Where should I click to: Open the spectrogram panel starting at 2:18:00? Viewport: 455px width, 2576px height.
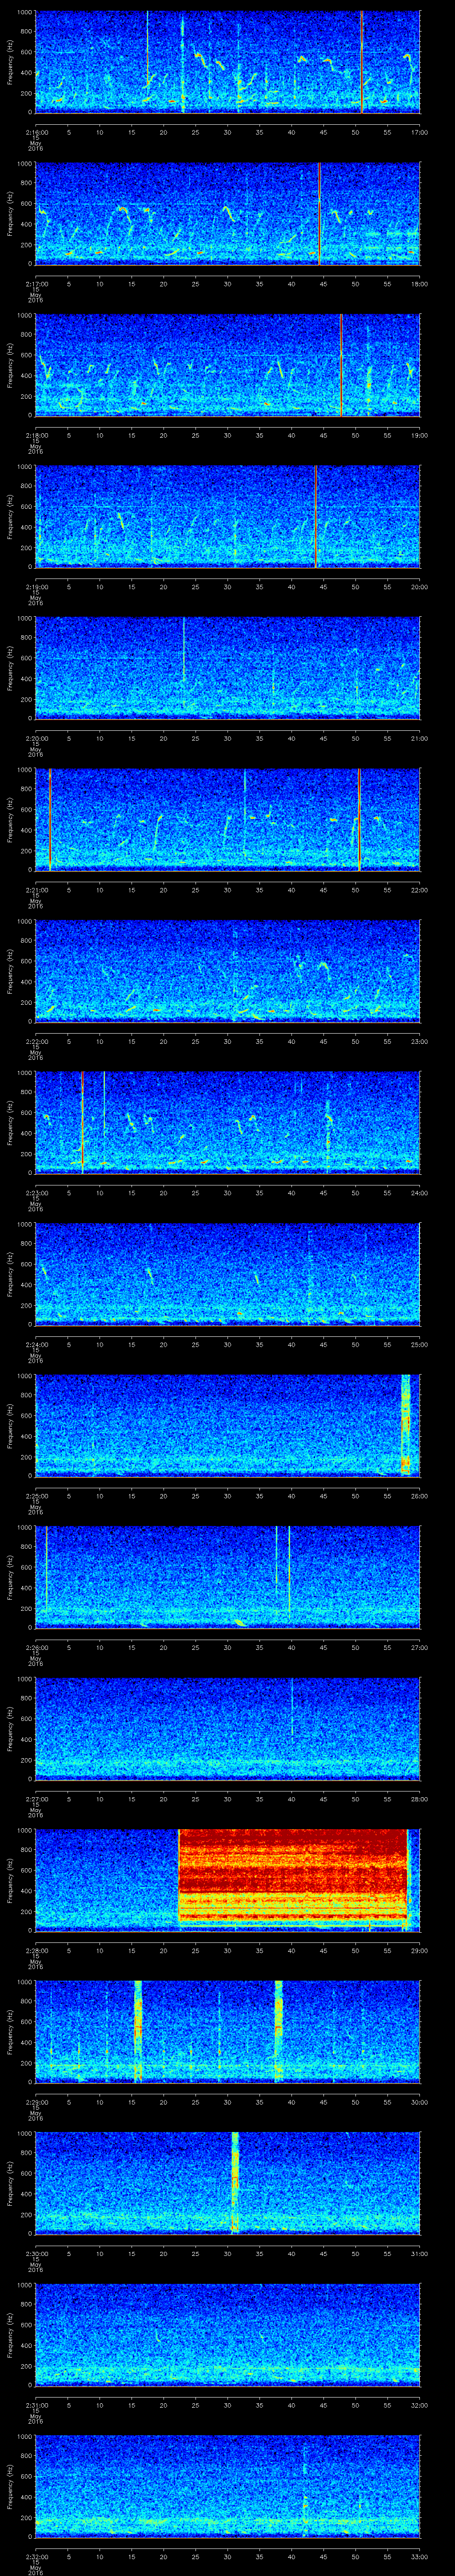pos(228,365)
